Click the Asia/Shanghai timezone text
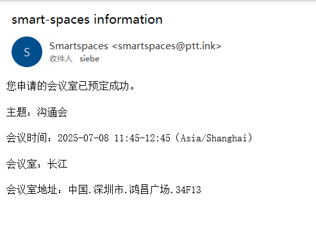 pos(213,138)
